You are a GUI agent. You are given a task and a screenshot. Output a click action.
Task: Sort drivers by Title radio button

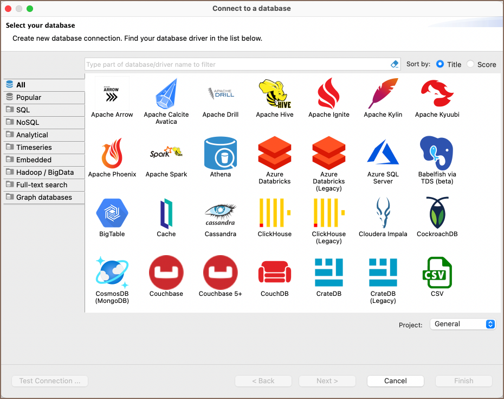click(440, 64)
